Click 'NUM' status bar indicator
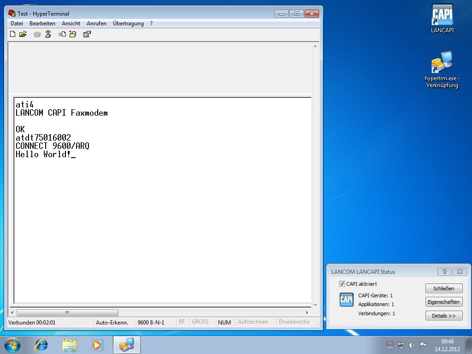 click(224, 322)
